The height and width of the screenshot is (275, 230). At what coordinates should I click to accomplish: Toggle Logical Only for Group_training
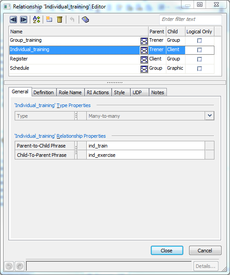coord(199,41)
